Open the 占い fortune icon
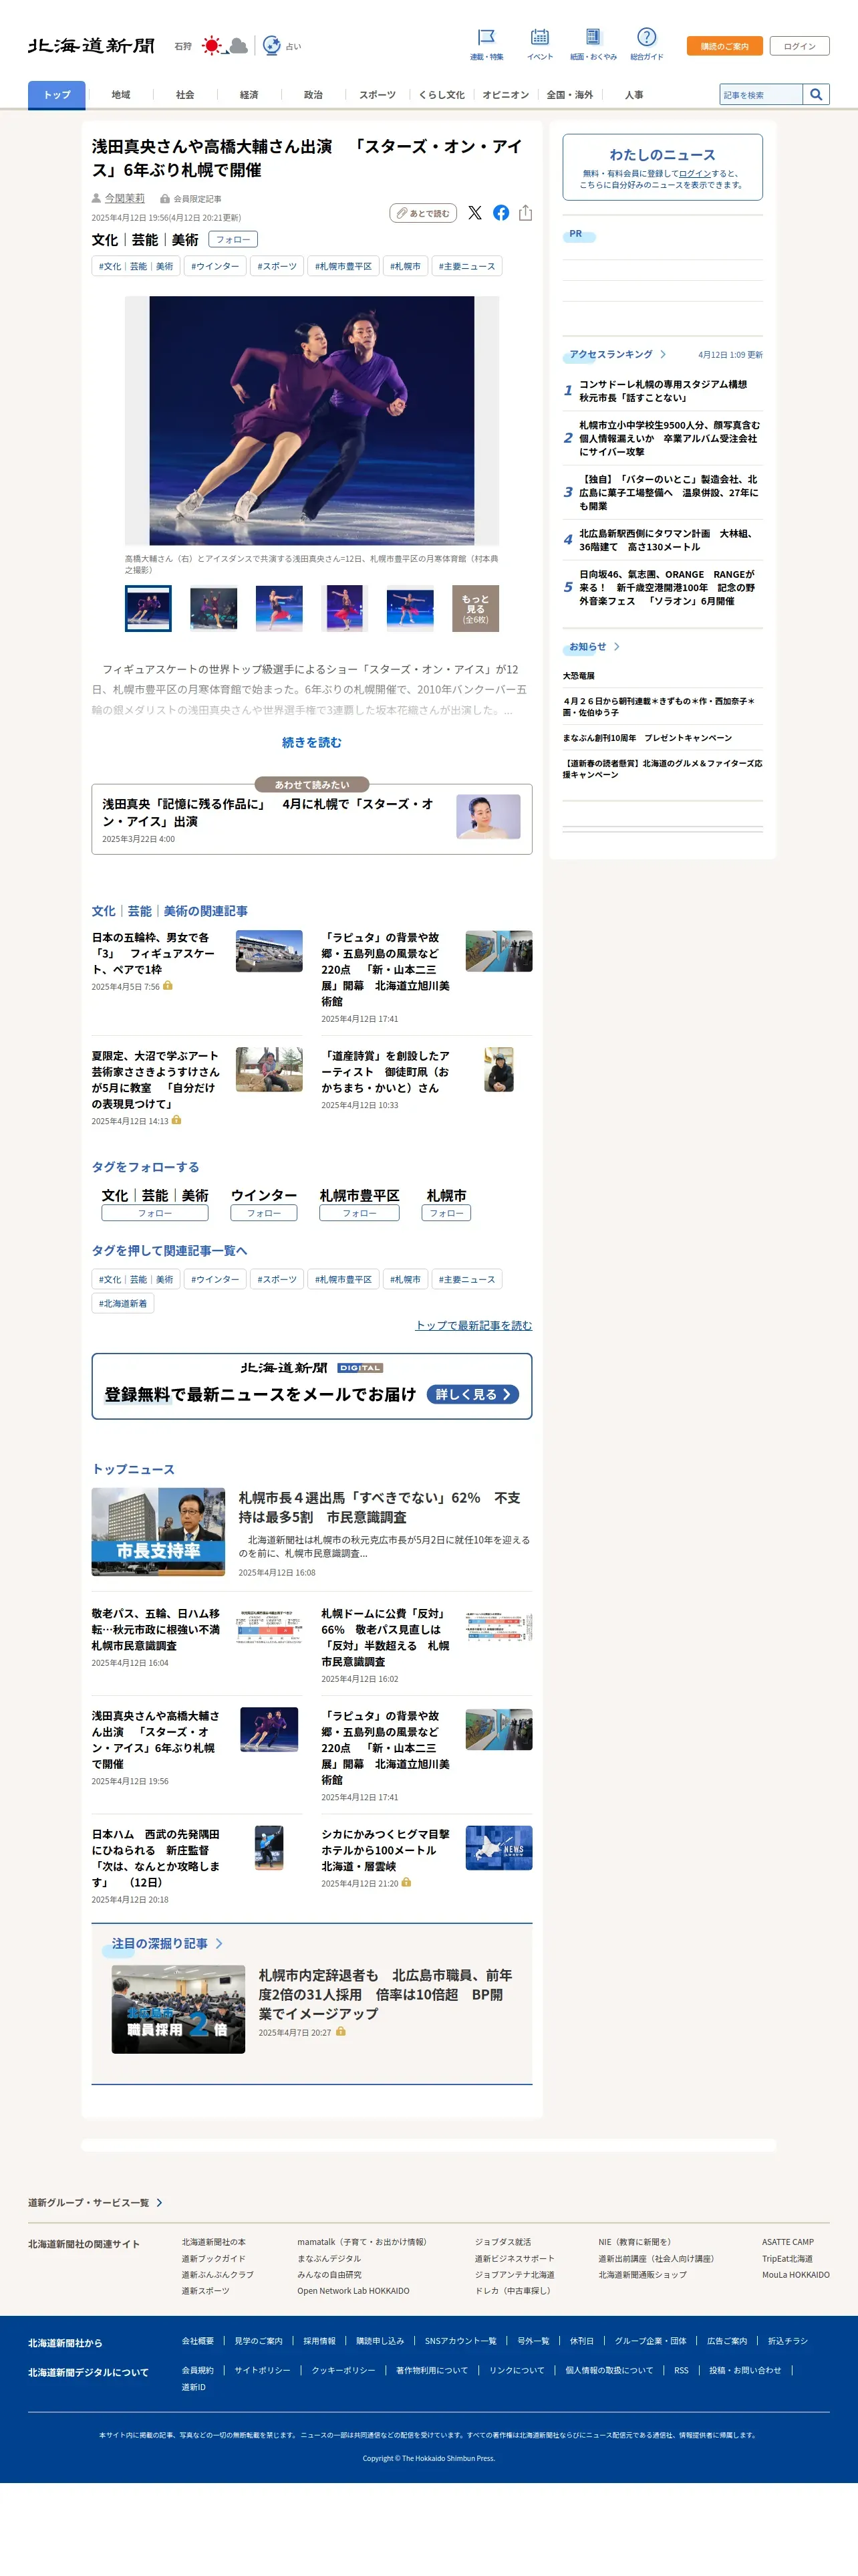Screen dimensions: 858x2576 click(x=271, y=46)
